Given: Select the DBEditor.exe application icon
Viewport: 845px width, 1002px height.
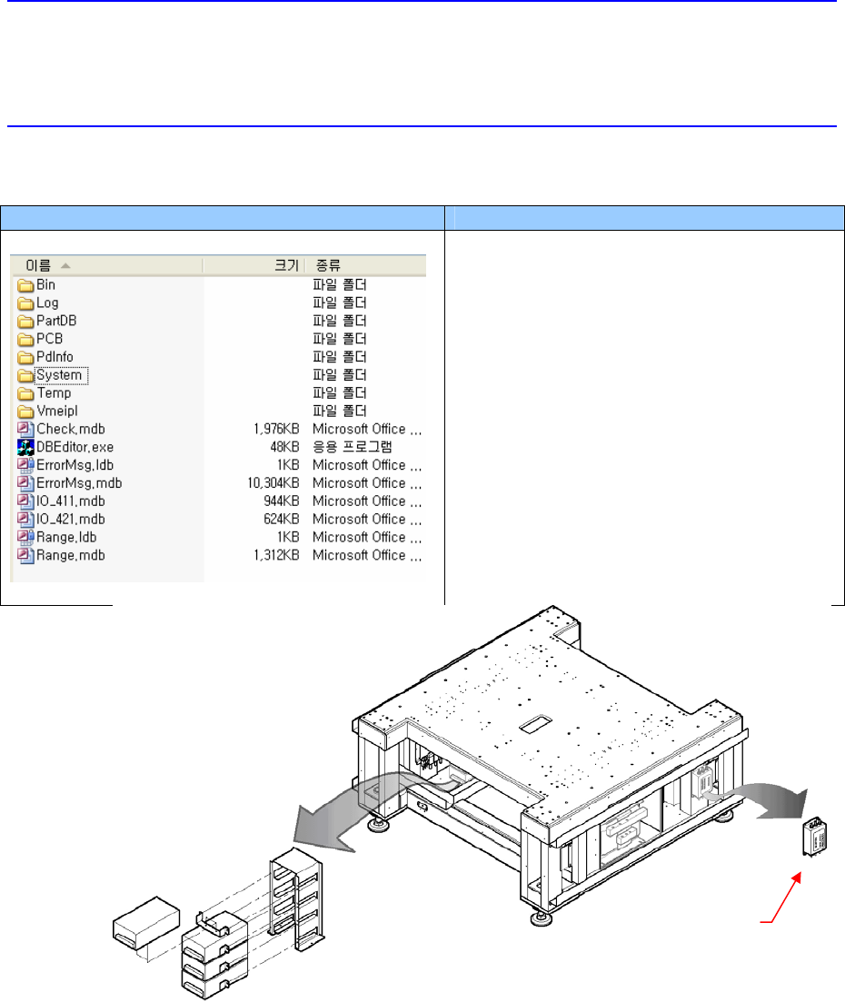Looking at the screenshot, I should click(x=25, y=447).
